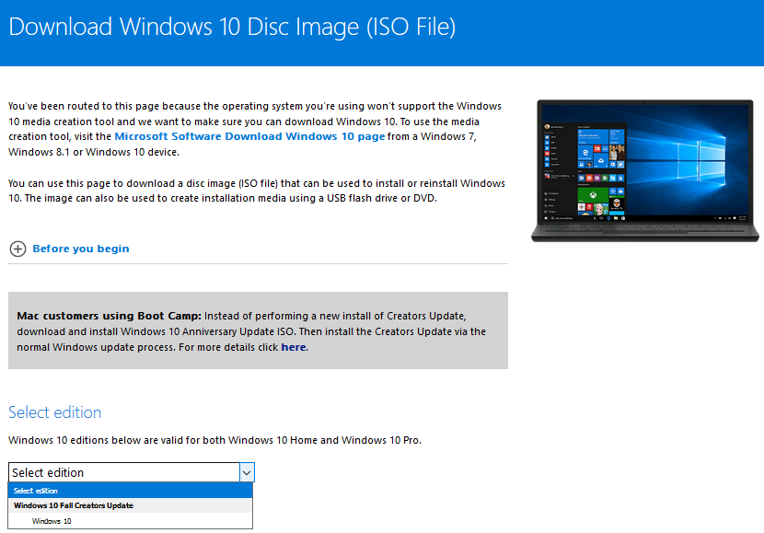The height and width of the screenshot is (533, 764).
Task: Click the sentence about editions valid for Home and Pro
Action: click(x=214, y=440)
